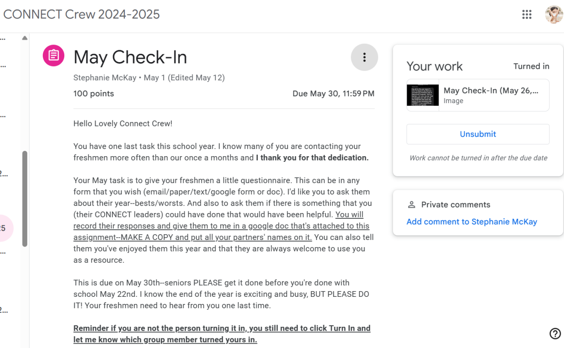
Task: Click the sidebar scrollbar up arrow
Action: coord(25,38)
